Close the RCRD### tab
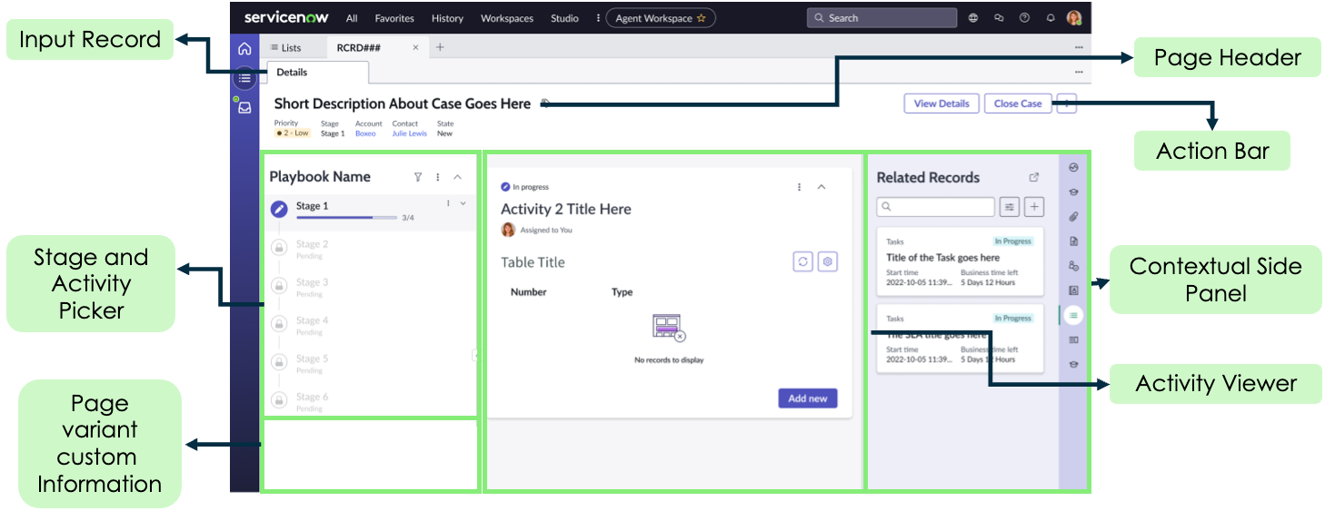 click(415, 47)
